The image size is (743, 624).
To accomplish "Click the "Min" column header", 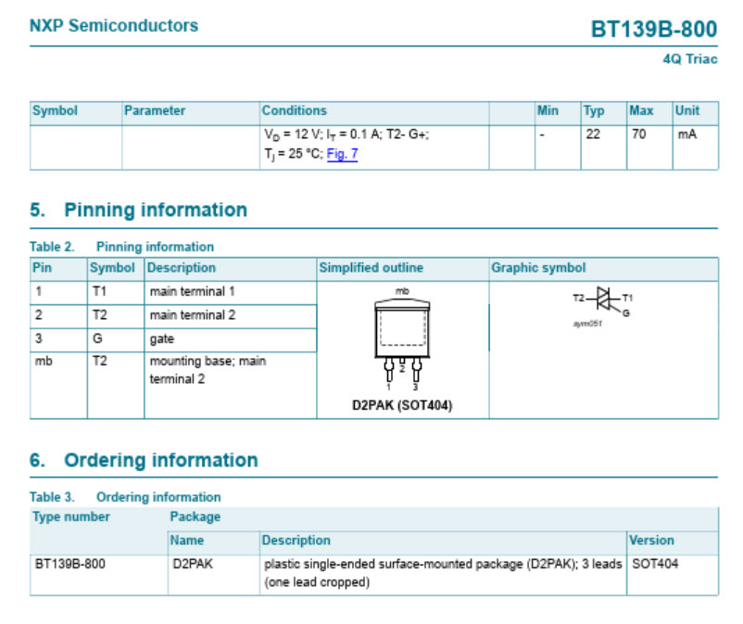I will 548,110.
